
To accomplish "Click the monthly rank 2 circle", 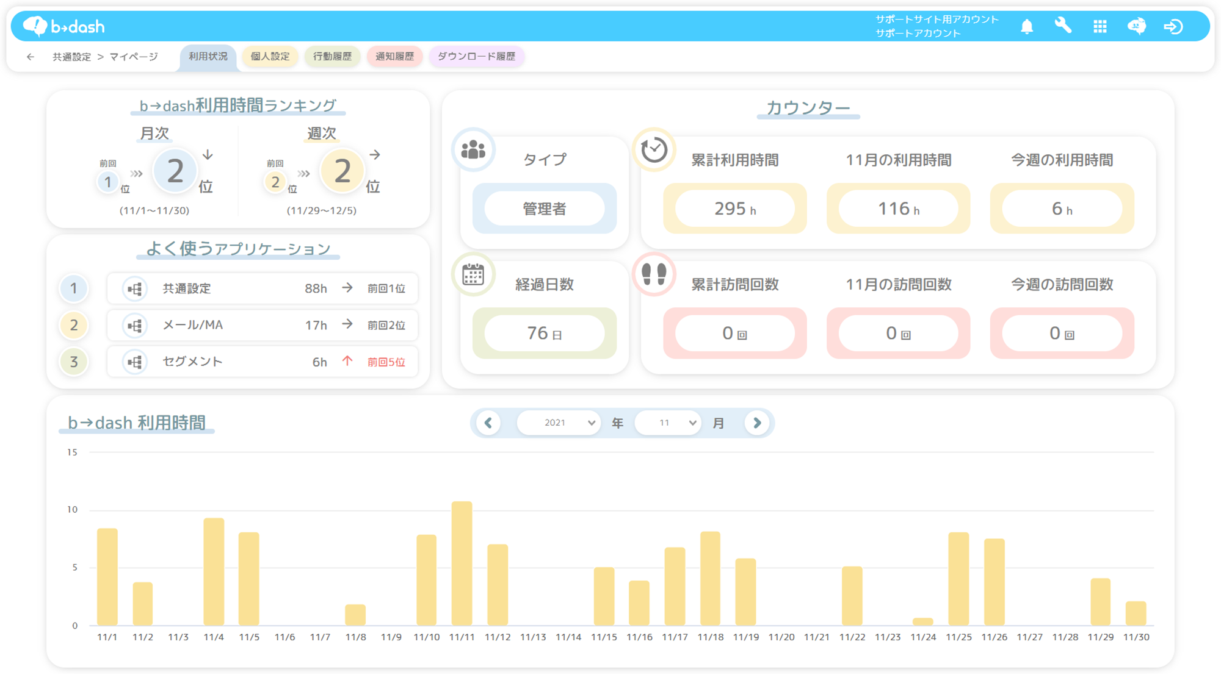I will [x=175, y=171].
